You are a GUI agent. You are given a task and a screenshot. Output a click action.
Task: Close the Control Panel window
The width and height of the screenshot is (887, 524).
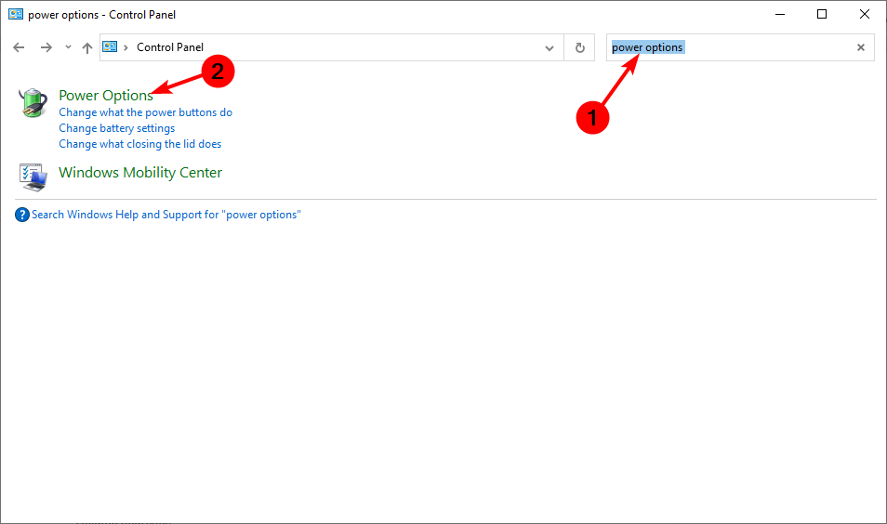(865, 14)
